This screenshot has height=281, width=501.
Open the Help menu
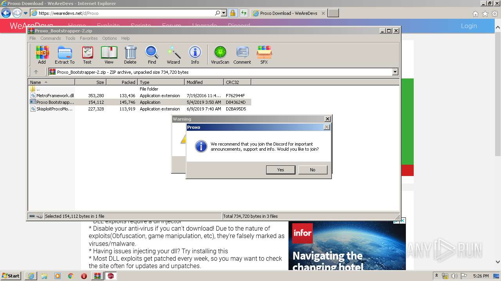click(125, 38)
